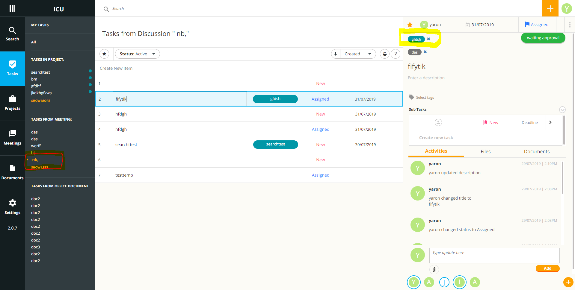Viewport: 575px width, 290px height.
Task: Click the orange plus create button
Action: (550, 8)
